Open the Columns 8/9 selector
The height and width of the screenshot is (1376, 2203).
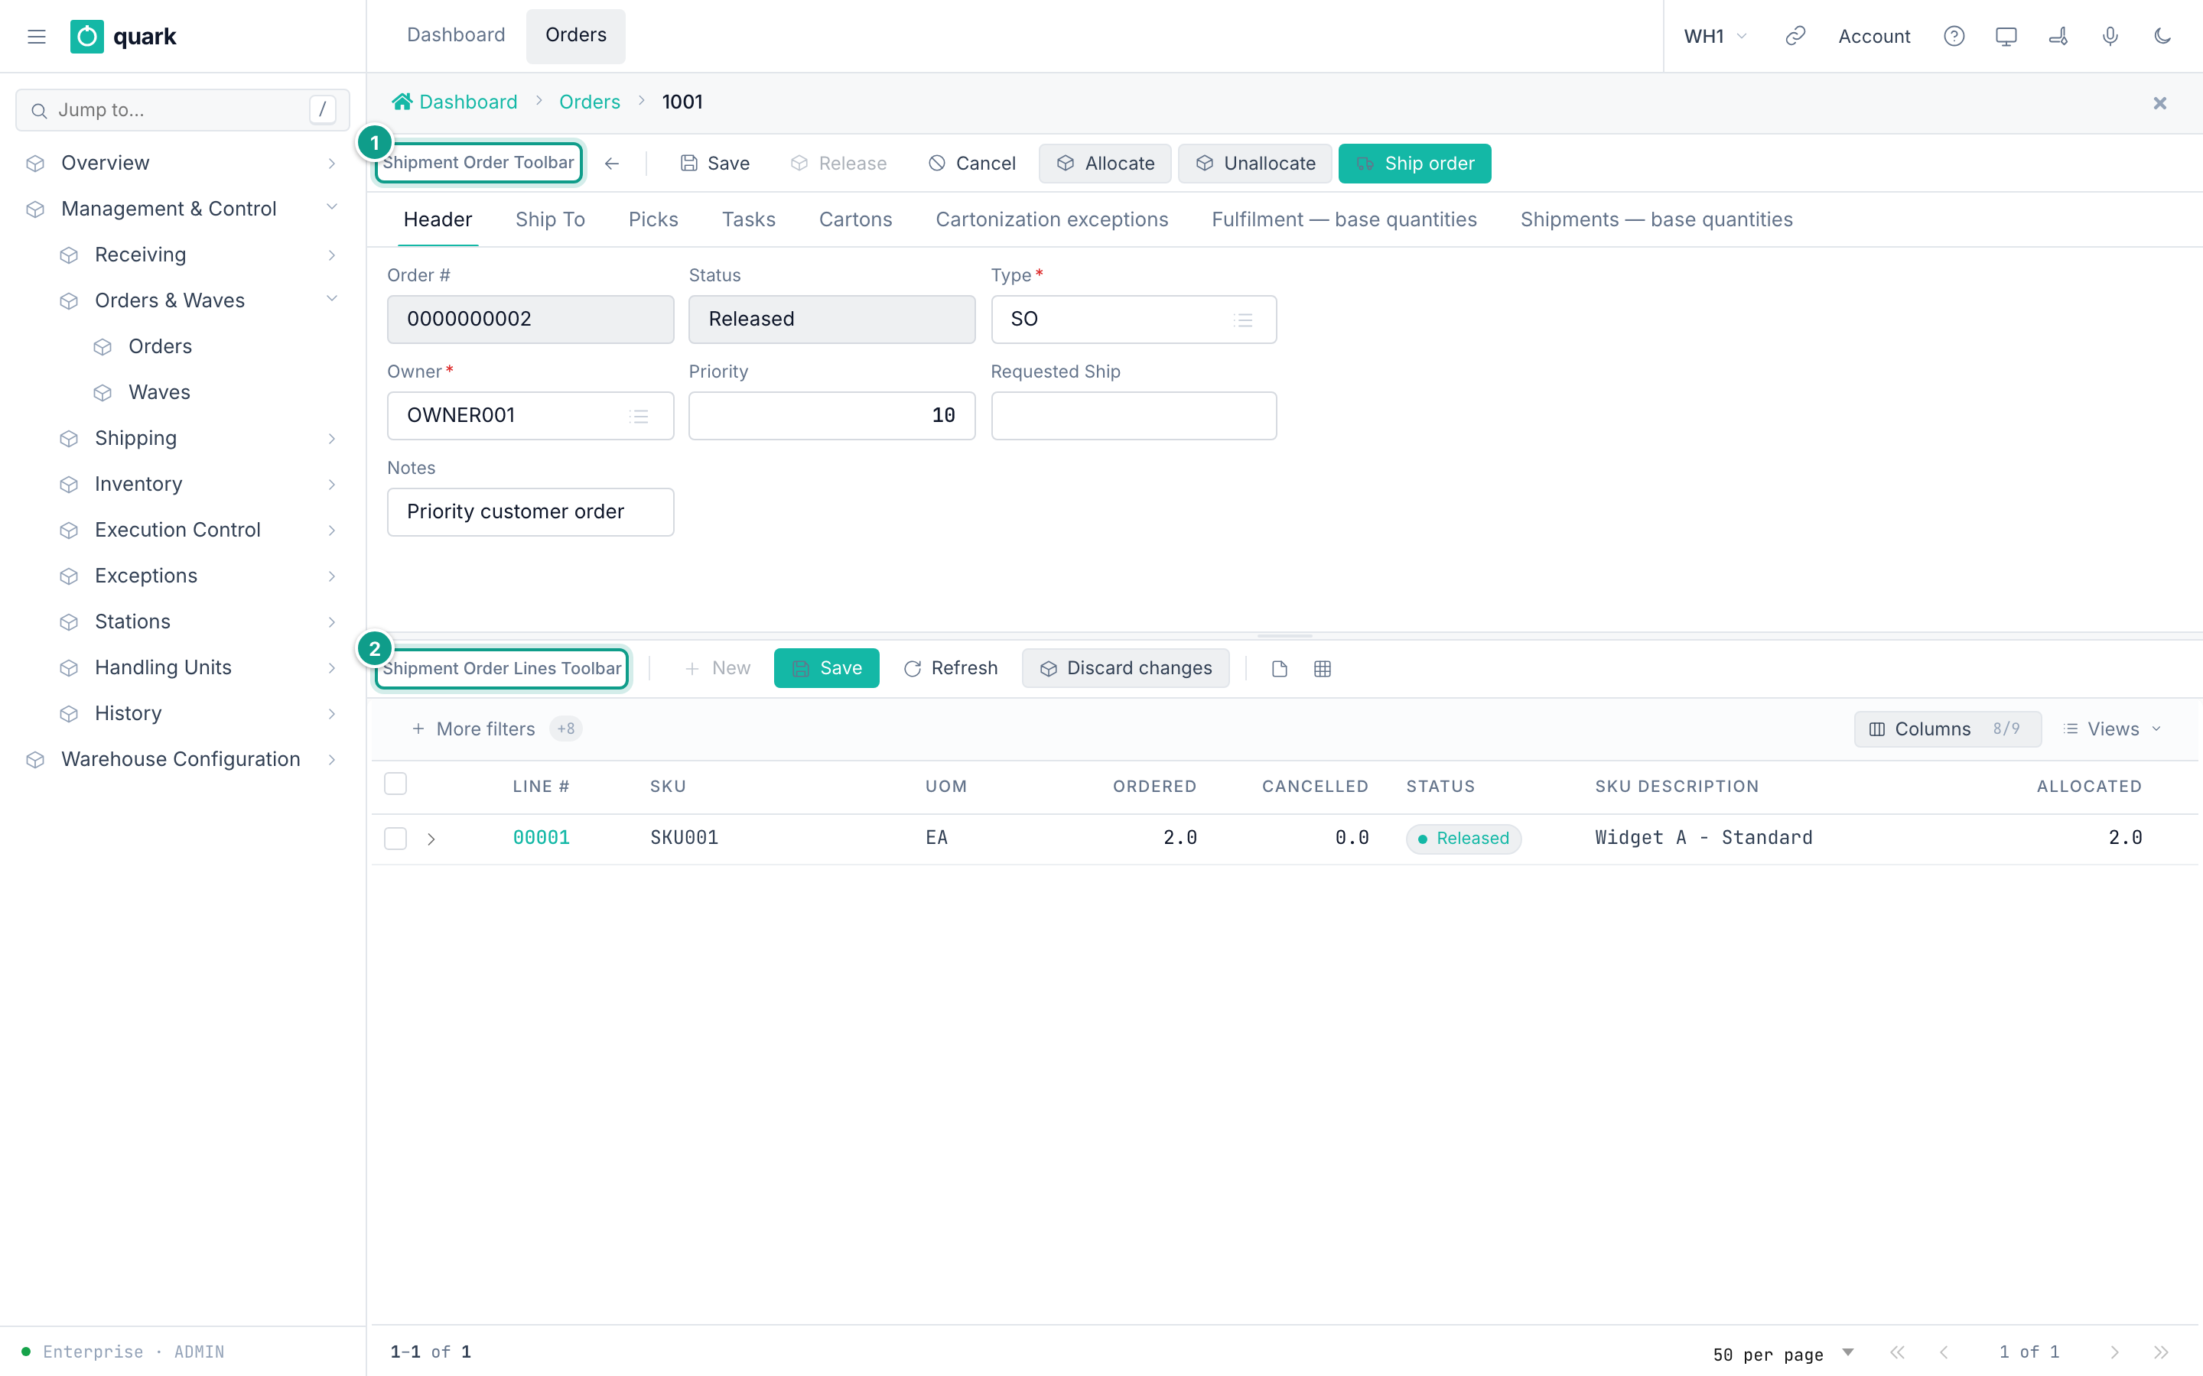1948,729
